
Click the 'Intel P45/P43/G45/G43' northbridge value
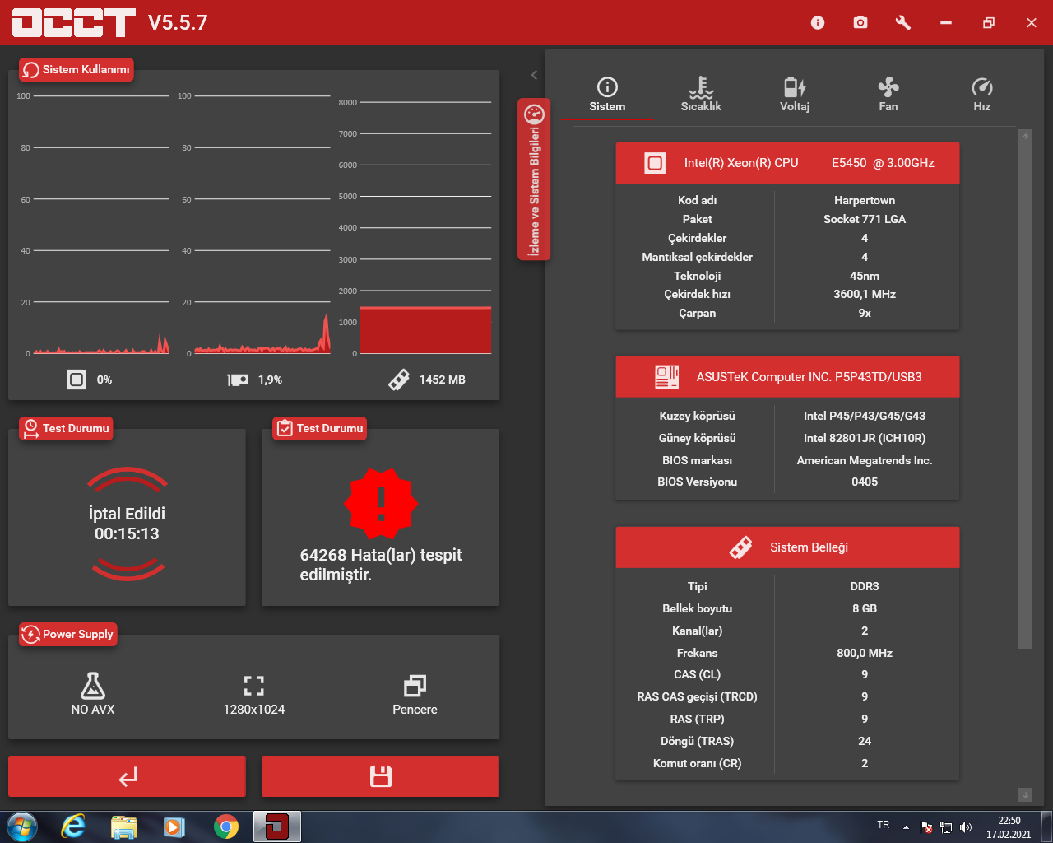click(865, 416)
